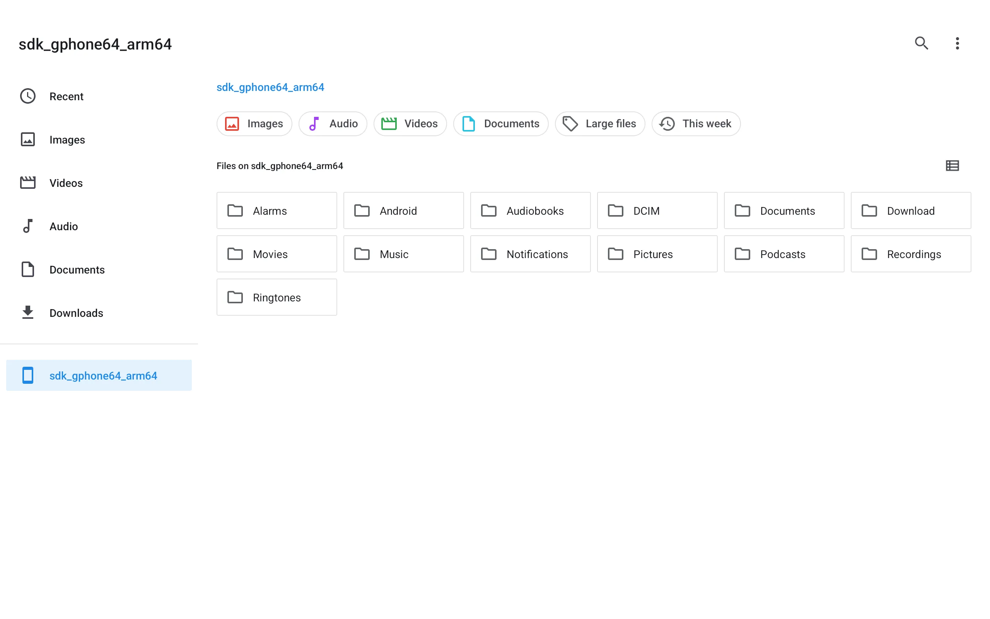Open the Documents folder tile

[x=784, y=210]
